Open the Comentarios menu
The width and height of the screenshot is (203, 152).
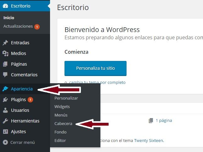(x=24, y=75)
